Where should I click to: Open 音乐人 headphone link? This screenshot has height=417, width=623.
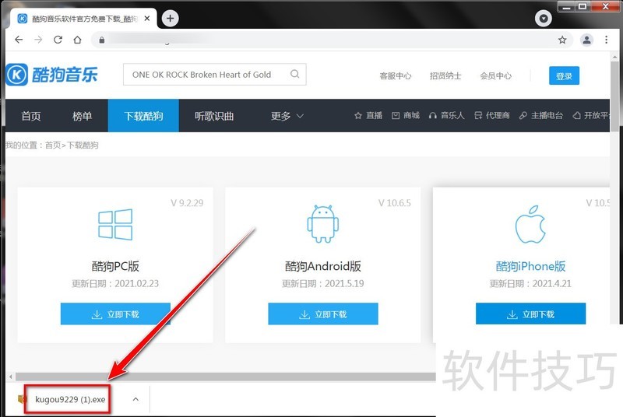tap(446, 115)
